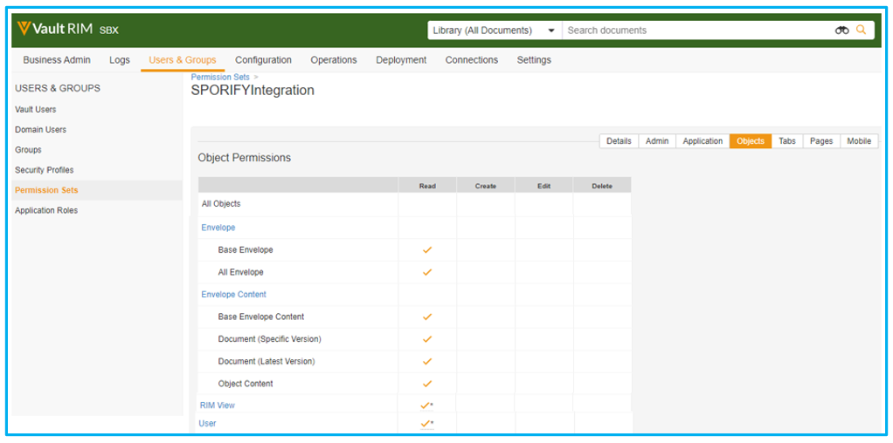
Task: Expand the Envelope Content object group
Action: pos(233,295)
